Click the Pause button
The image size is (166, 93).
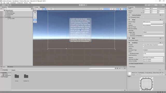coord(83,5)
